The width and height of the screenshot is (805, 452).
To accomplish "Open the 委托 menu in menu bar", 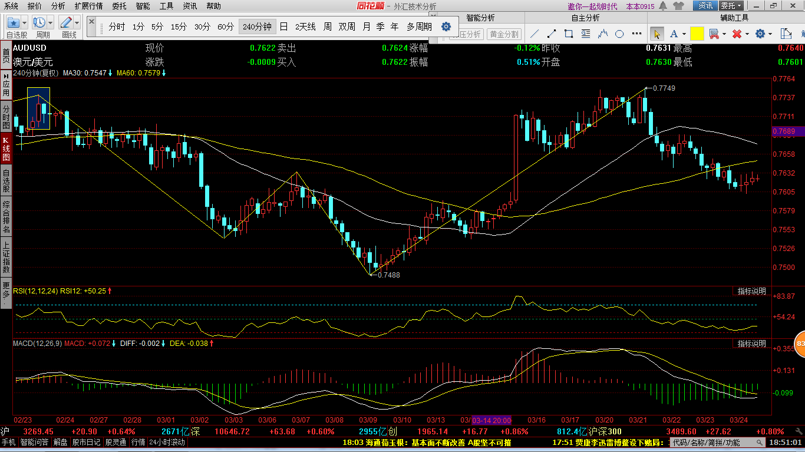I will tap(119, 6).
